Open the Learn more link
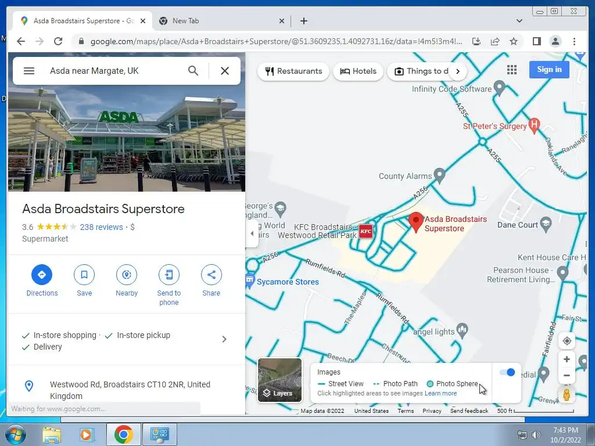 [440, 393]
